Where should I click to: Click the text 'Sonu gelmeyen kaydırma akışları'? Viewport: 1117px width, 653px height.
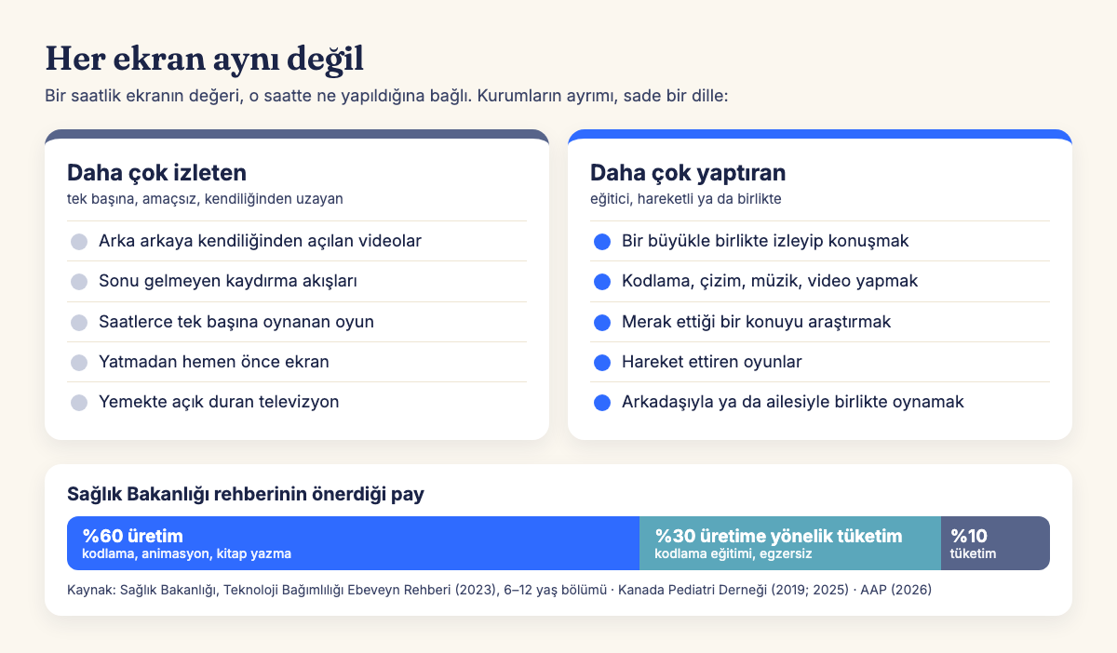coord(228,281)
